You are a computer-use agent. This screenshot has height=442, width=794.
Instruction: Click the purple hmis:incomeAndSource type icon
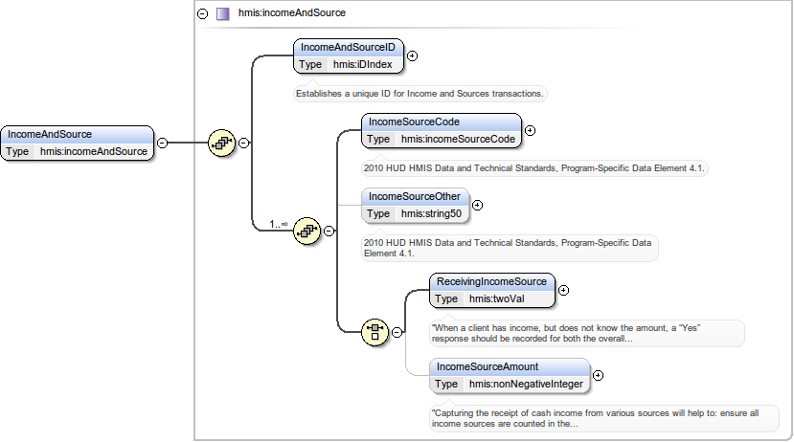coord(222,13)
